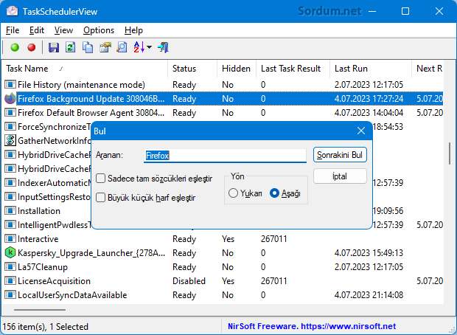Click the icon beside LocalUserSyncDataAvailable task

pos(10,294)
